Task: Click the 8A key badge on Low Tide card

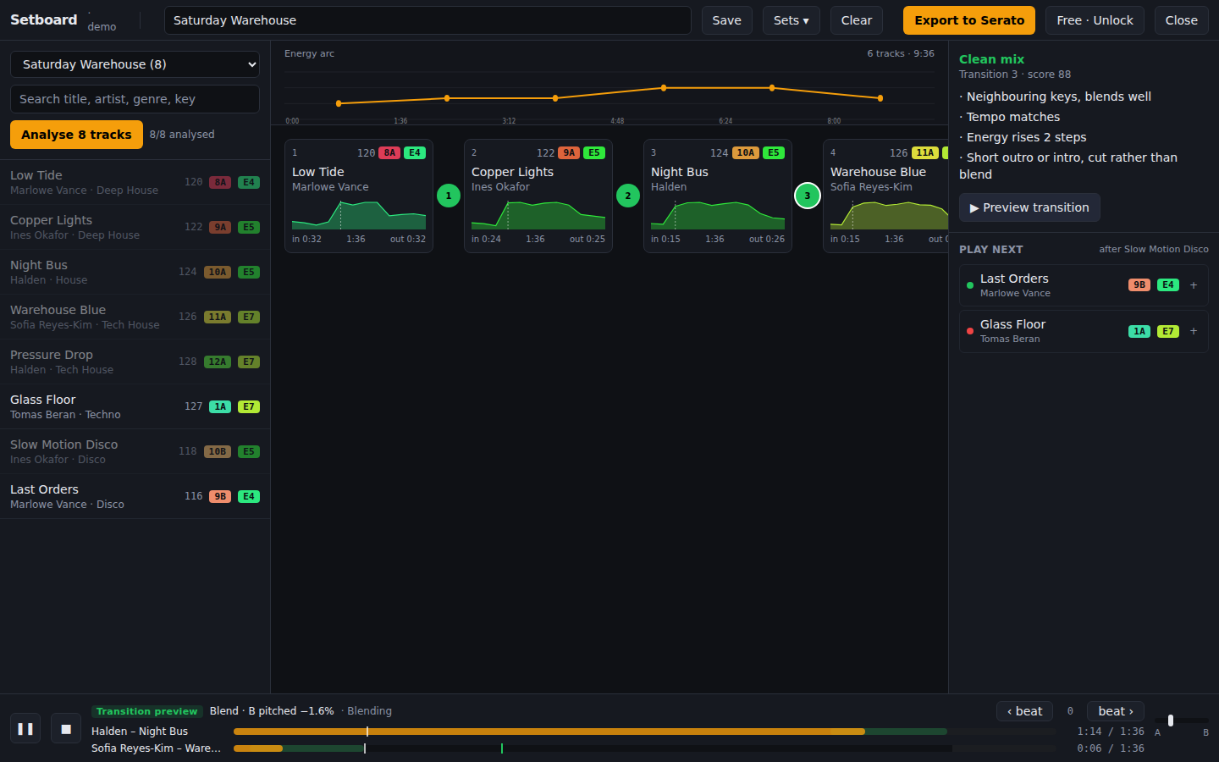Action: click(x=389, y=153)
